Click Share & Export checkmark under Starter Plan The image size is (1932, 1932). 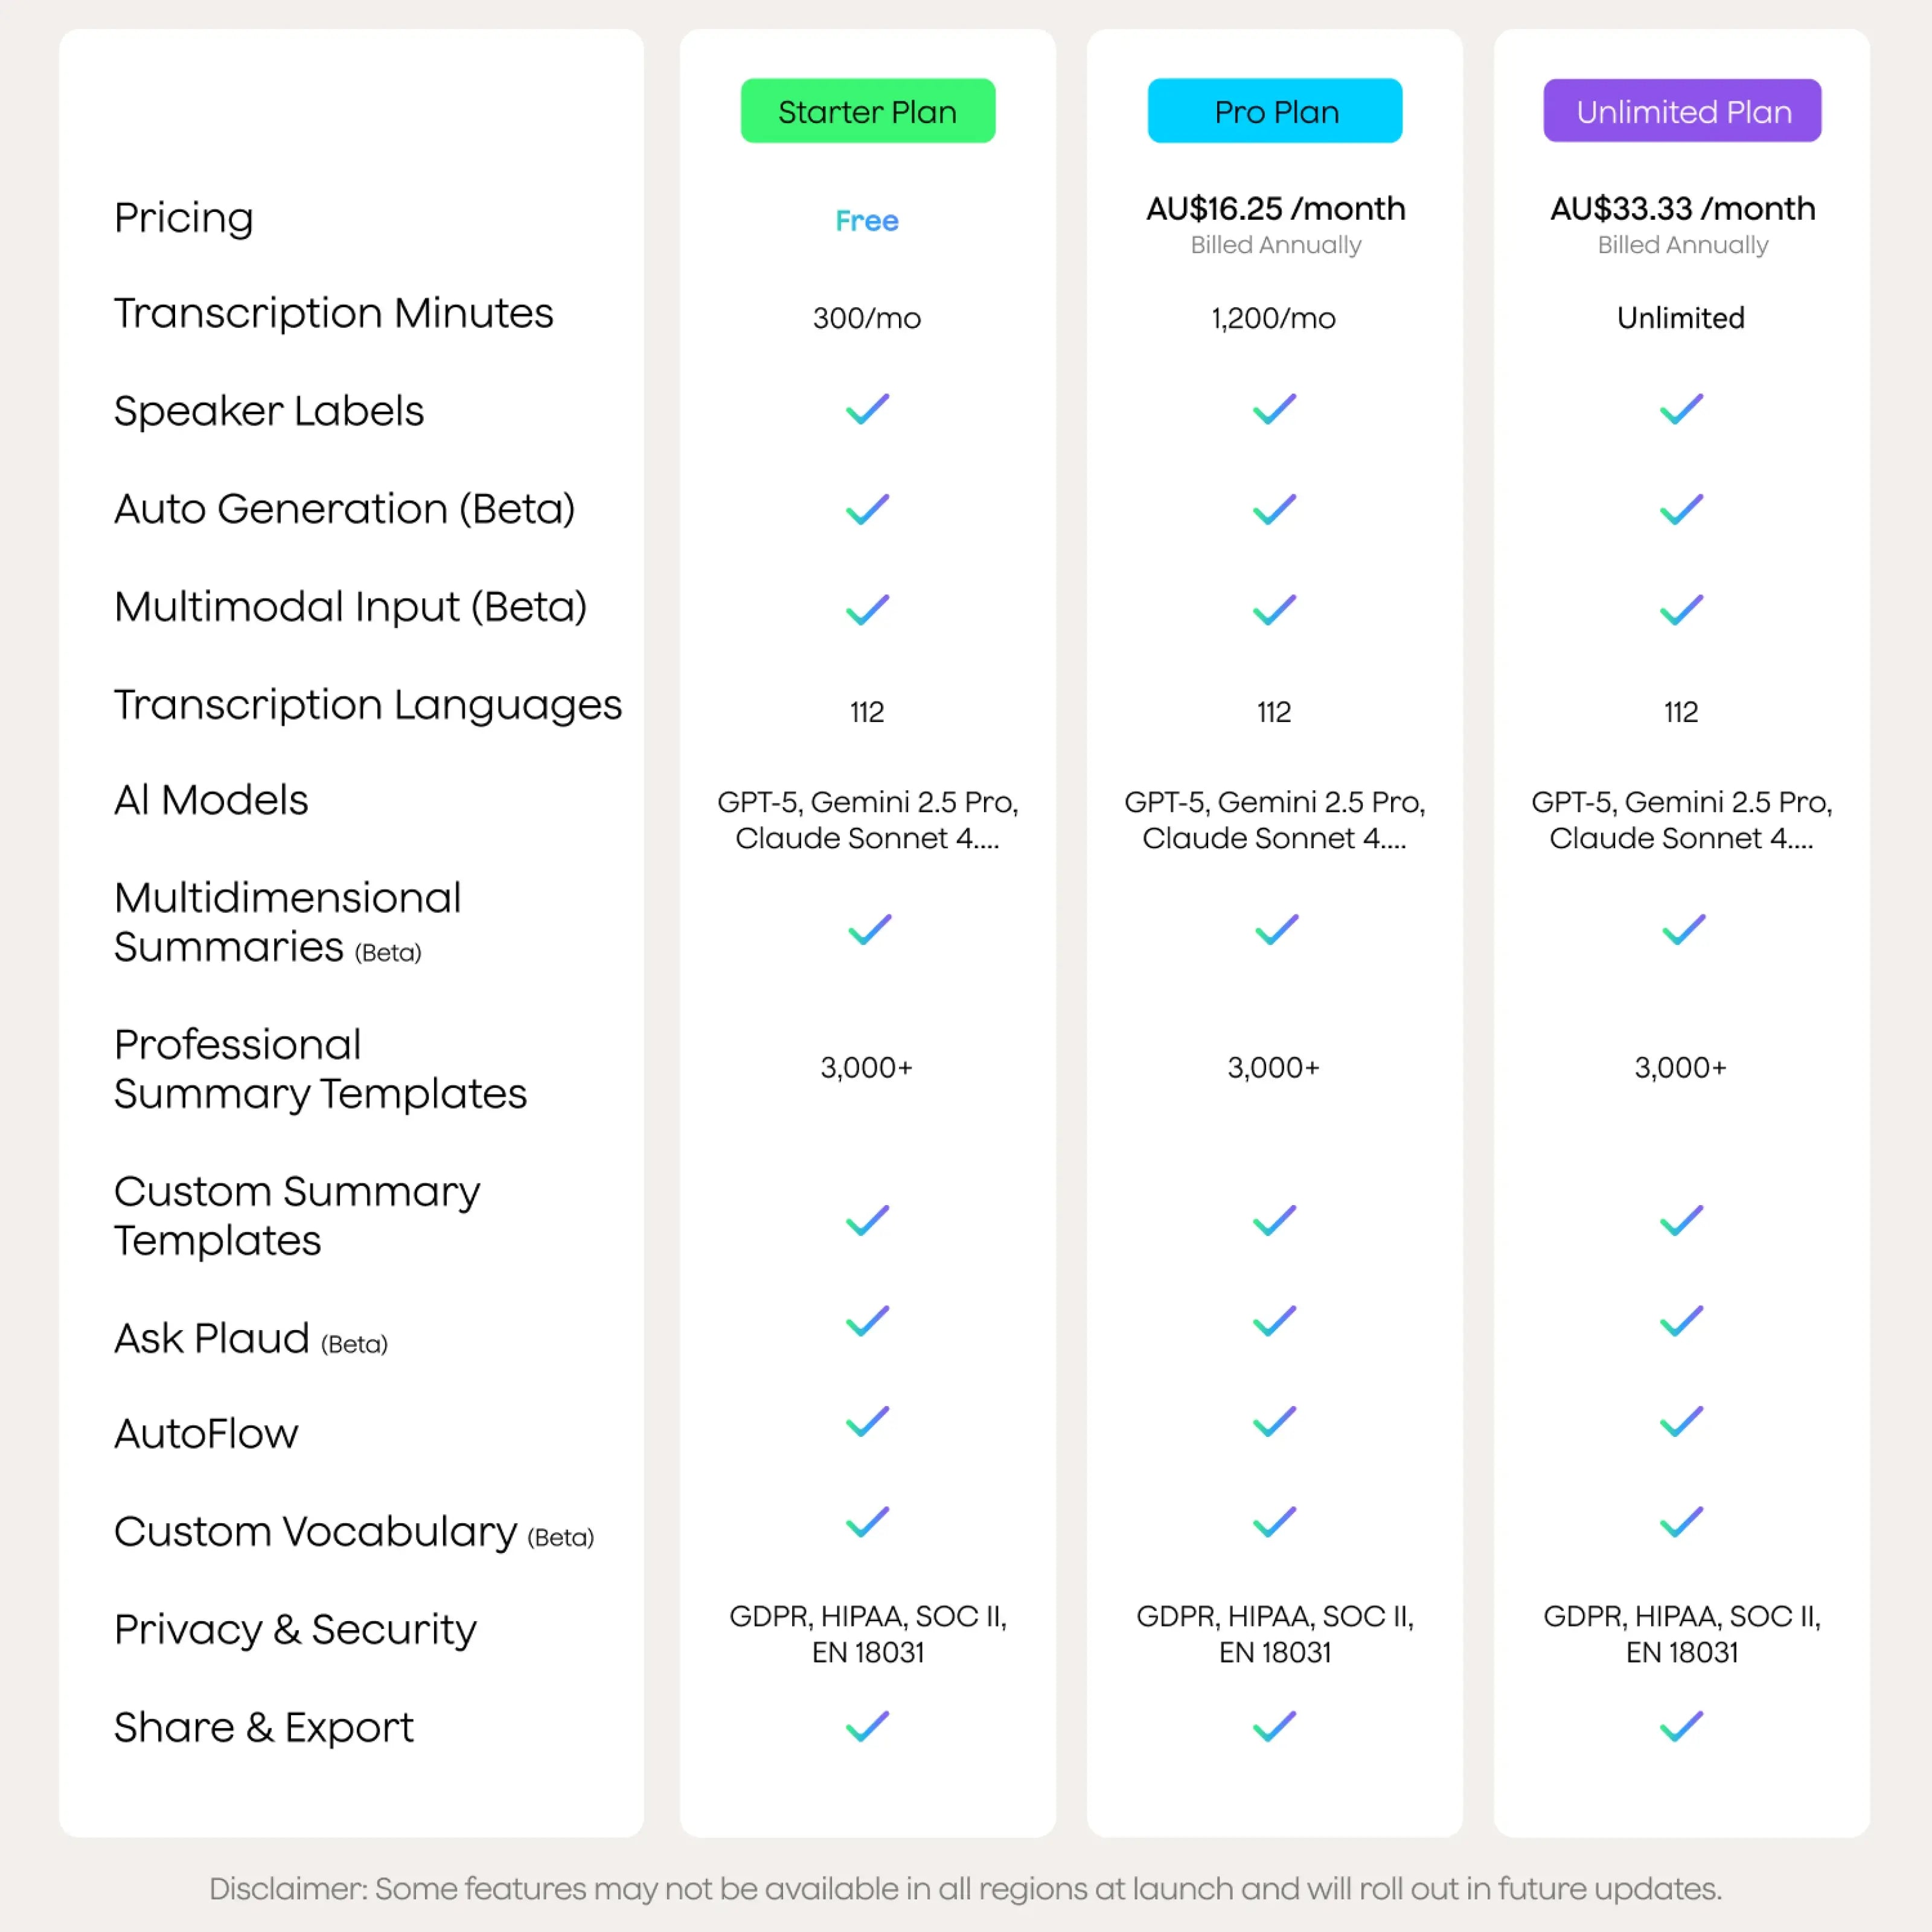click(x=867, y=1726)
